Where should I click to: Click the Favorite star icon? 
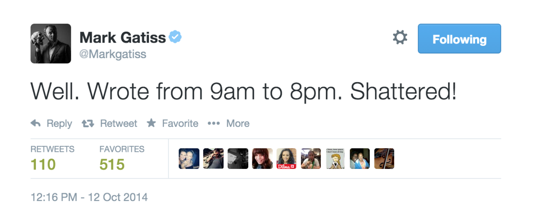[151, 123]
